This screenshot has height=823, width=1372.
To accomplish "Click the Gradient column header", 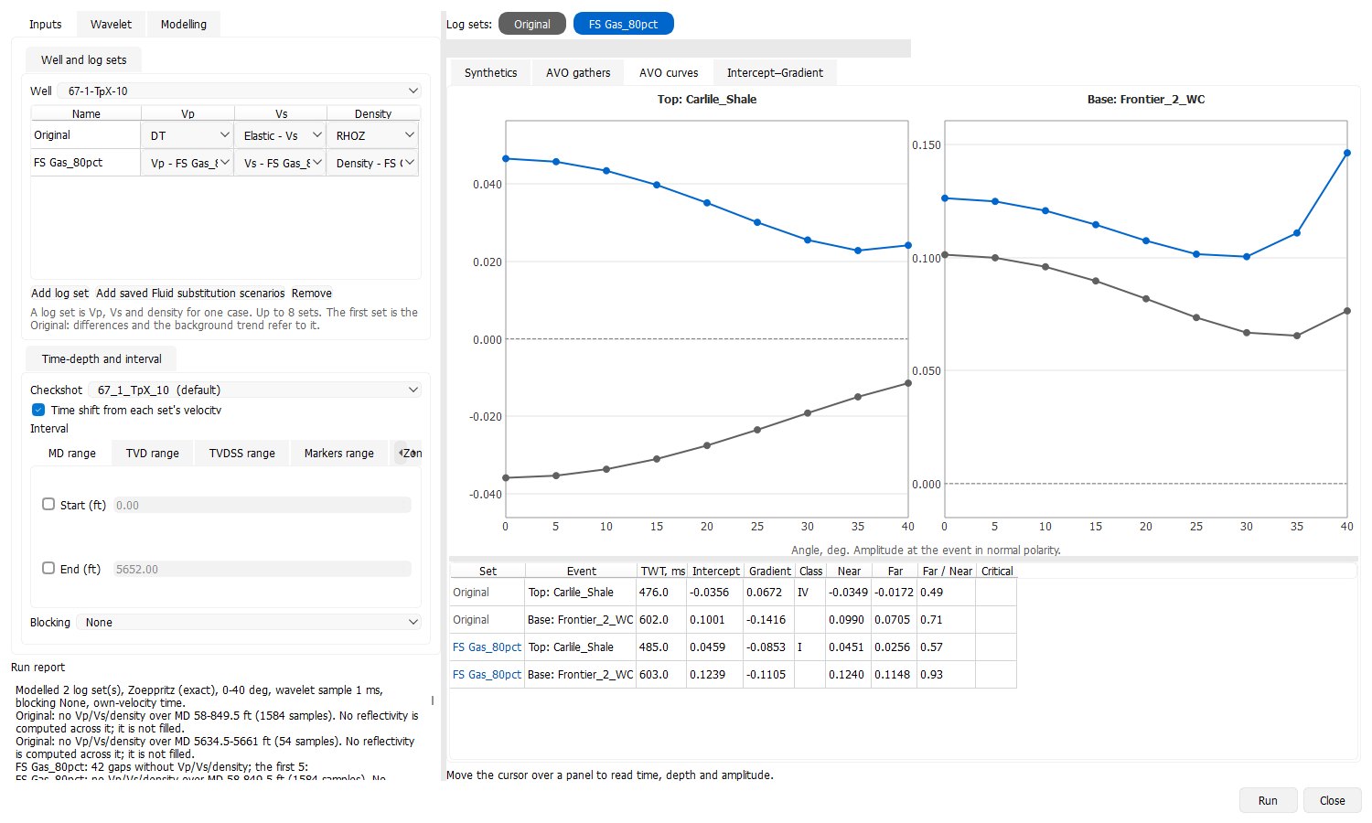I will [x=769, y=571].
